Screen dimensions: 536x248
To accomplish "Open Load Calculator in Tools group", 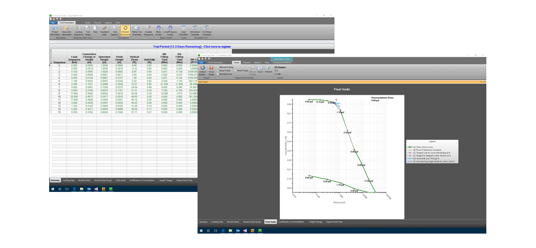I will point(183,30).
